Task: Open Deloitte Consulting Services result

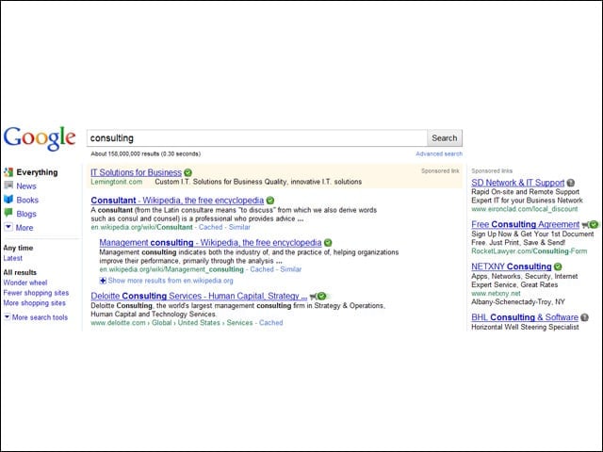Action: pyautogui.click(x=199, y=296)
